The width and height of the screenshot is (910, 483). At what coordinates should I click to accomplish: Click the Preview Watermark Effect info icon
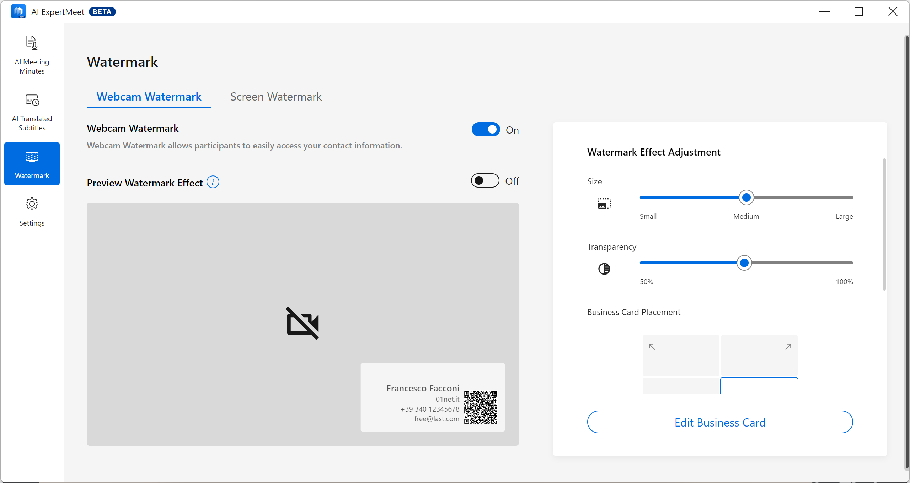pyautogui.click(x=213, y=182)
